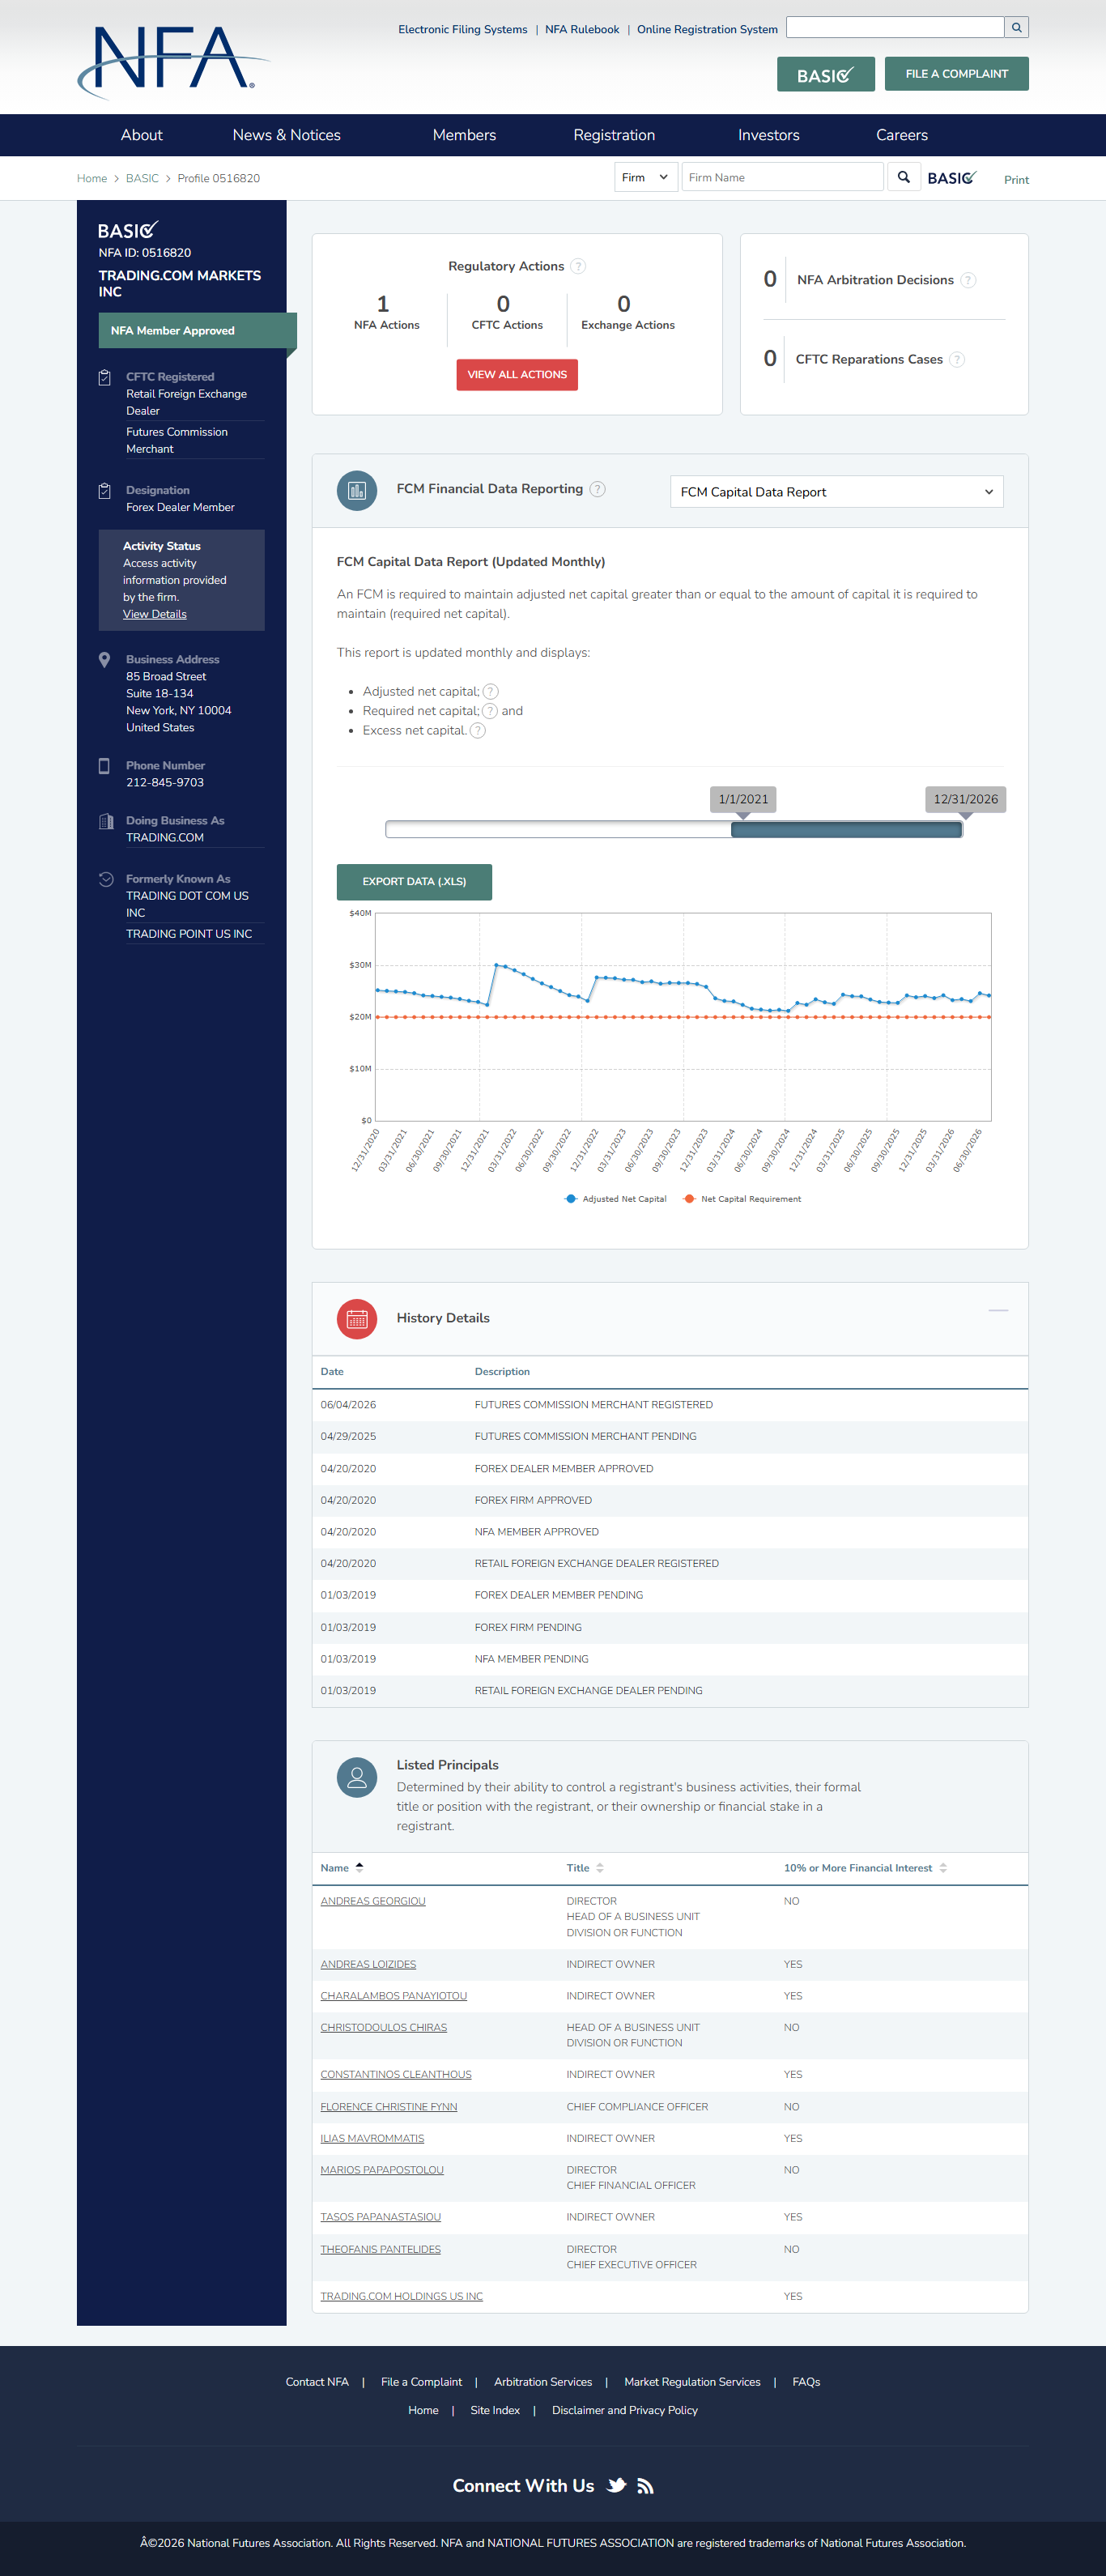Open the Firm search type dropdown
Viewport: 1106px width, 2576px height.
point(645,177)
